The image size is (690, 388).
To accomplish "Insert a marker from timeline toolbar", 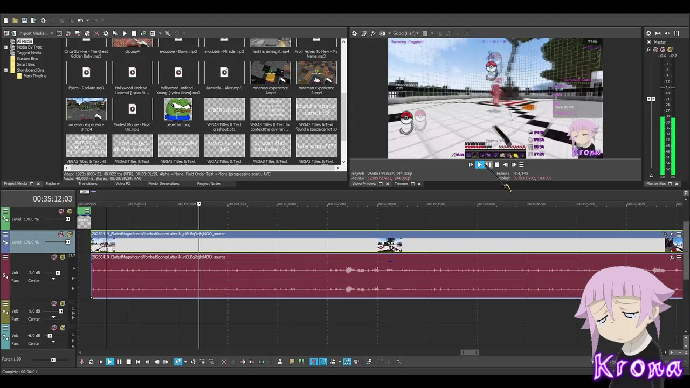I will [x=292, y=362].
